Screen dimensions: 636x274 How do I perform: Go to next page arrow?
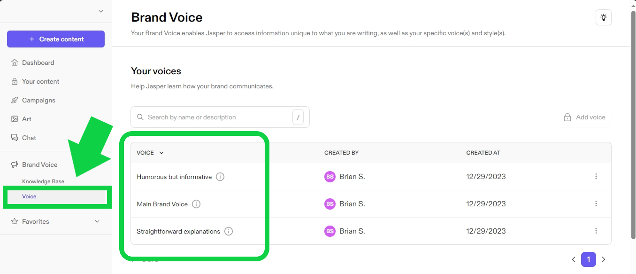(604, 259)
